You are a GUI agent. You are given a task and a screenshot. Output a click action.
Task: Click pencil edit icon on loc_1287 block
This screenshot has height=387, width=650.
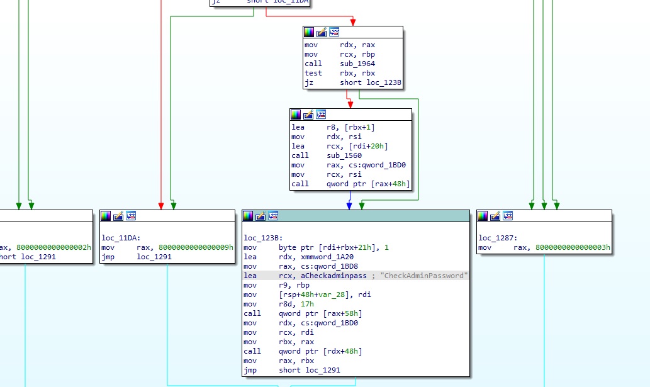(495, 216)
